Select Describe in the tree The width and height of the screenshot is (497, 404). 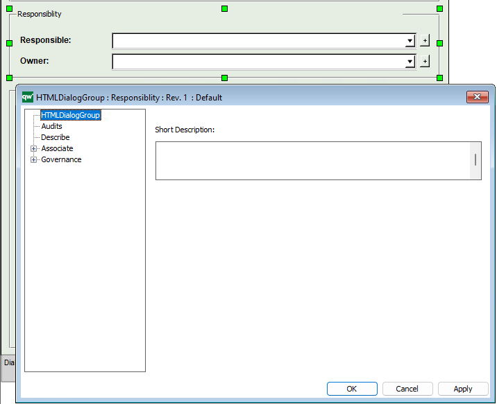(x=55, y=137)
